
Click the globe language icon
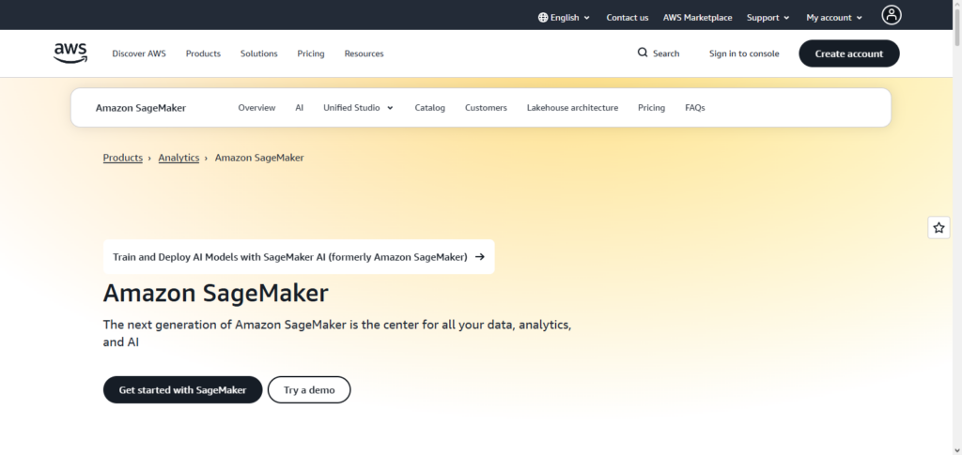(542, 18)
